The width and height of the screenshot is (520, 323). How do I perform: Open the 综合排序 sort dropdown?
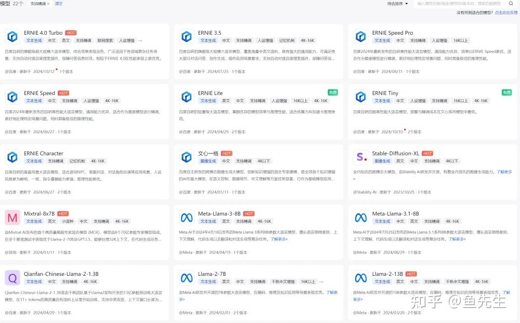coord(398,4)
